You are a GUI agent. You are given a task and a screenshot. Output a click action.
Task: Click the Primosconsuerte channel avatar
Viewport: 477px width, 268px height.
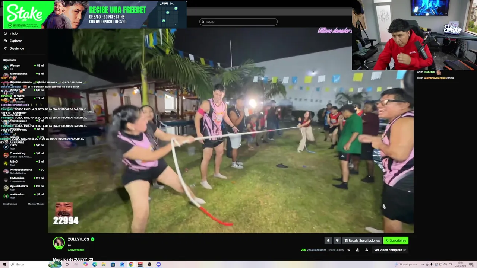[6, 171]
